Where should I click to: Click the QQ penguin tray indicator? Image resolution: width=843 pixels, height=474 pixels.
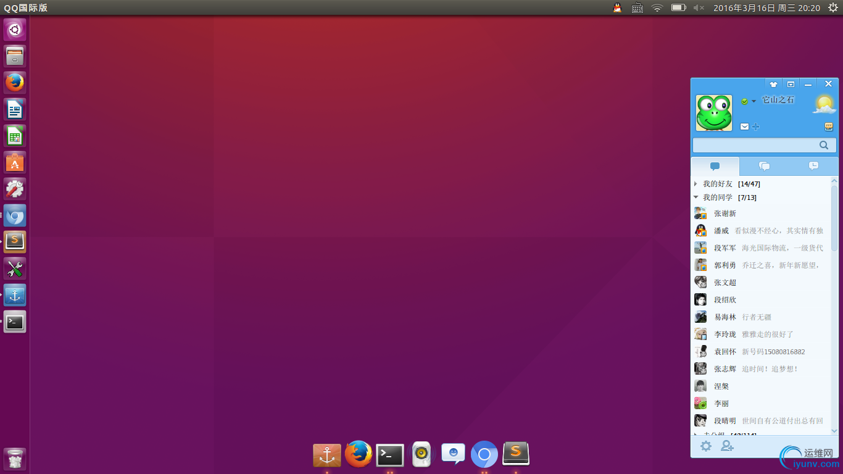[x=617, y=7]
